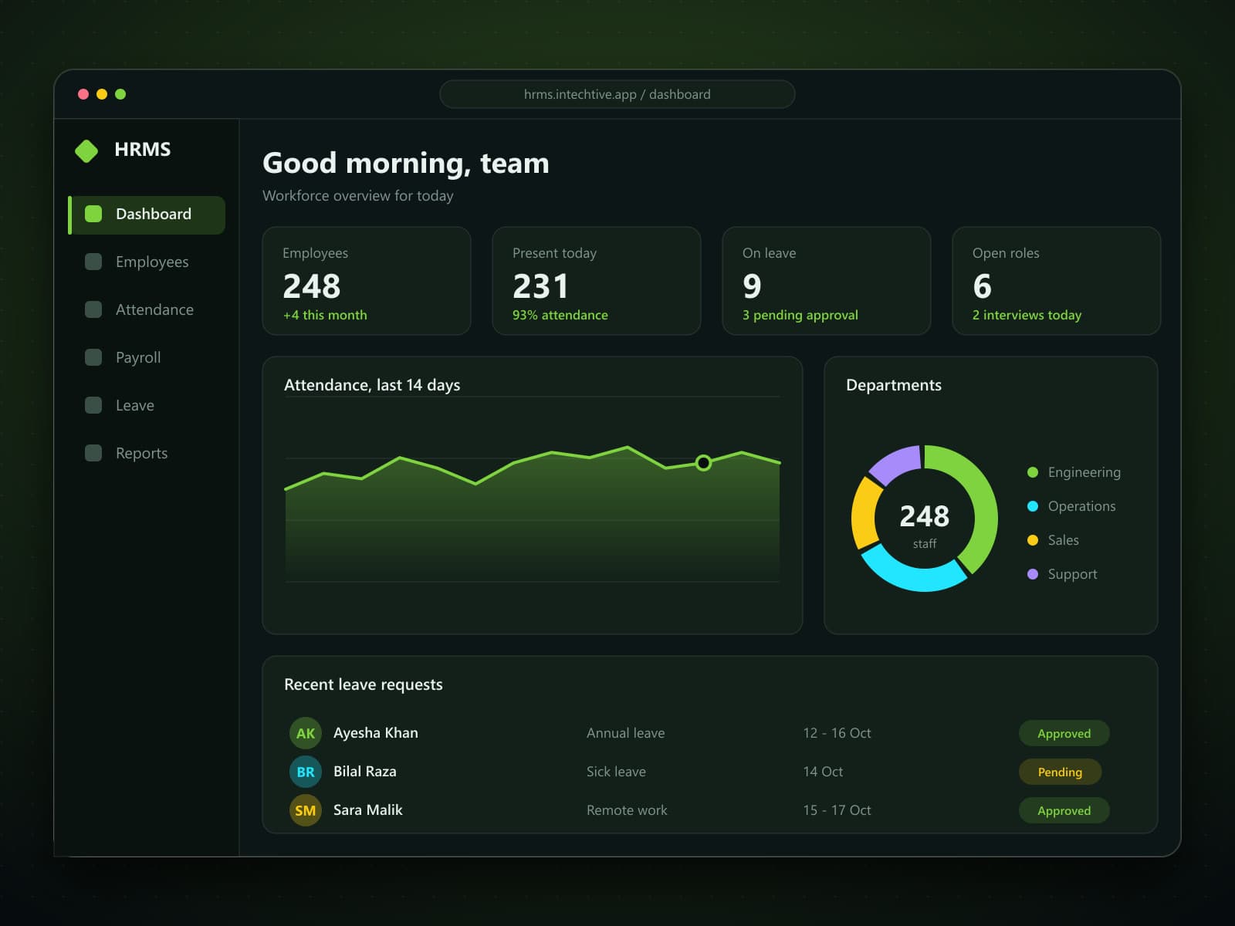Viewport: 1235px width, 926px height.
Task: Click the Approved badge for Ayesha Khan
Action: tap(1064, 733)
